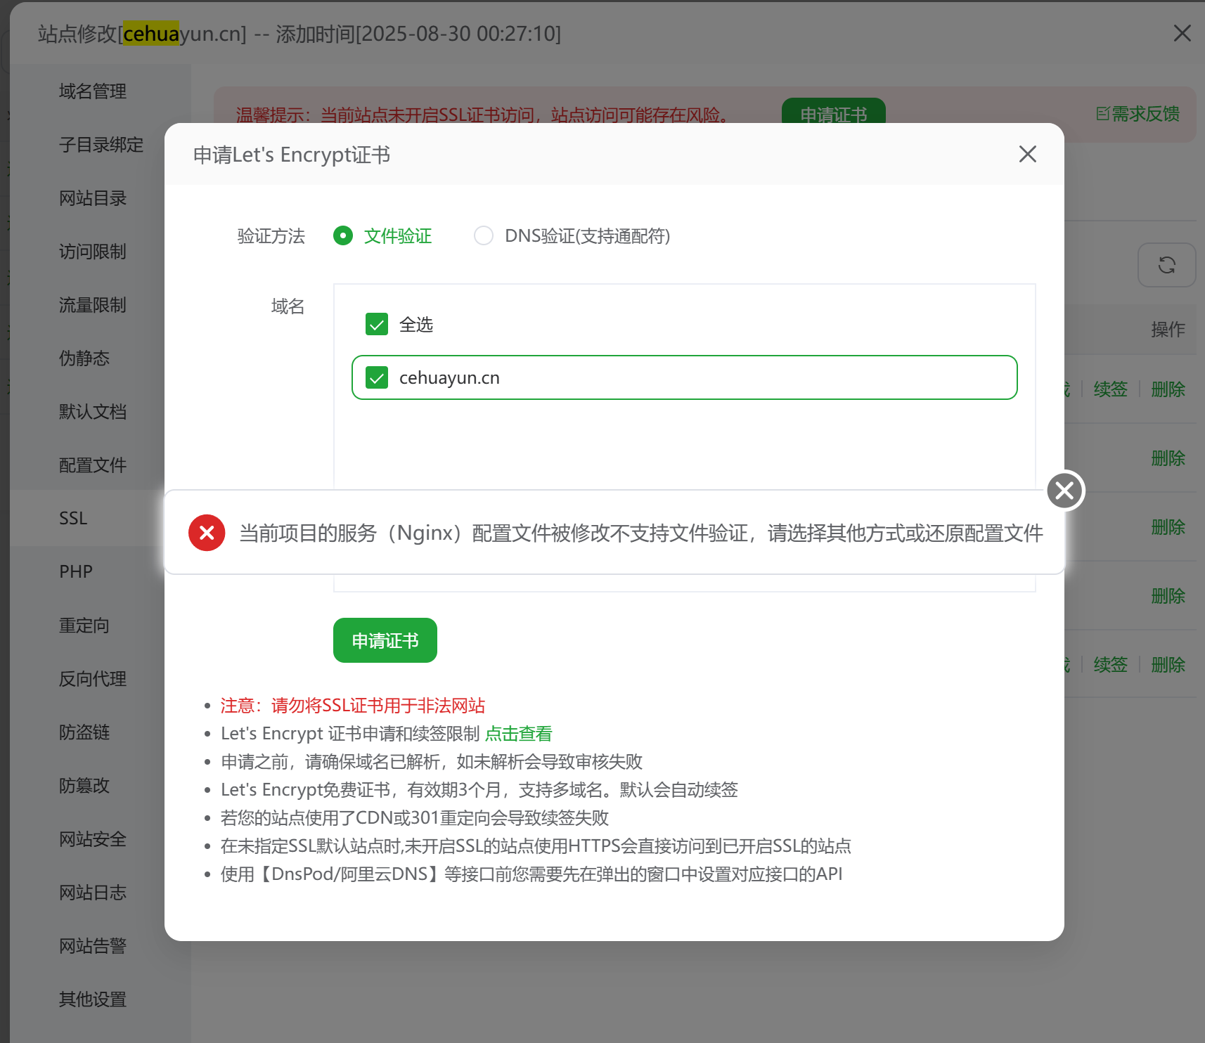Open the 网站日志 site logs section
The height and width of the screenshot is (1043, 1205).
tap(92, 893)
